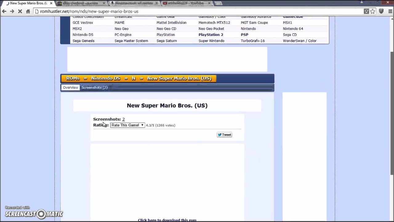Open the PSP link
This screenshot has width=394, height=222.
click(x=244, y=35)
